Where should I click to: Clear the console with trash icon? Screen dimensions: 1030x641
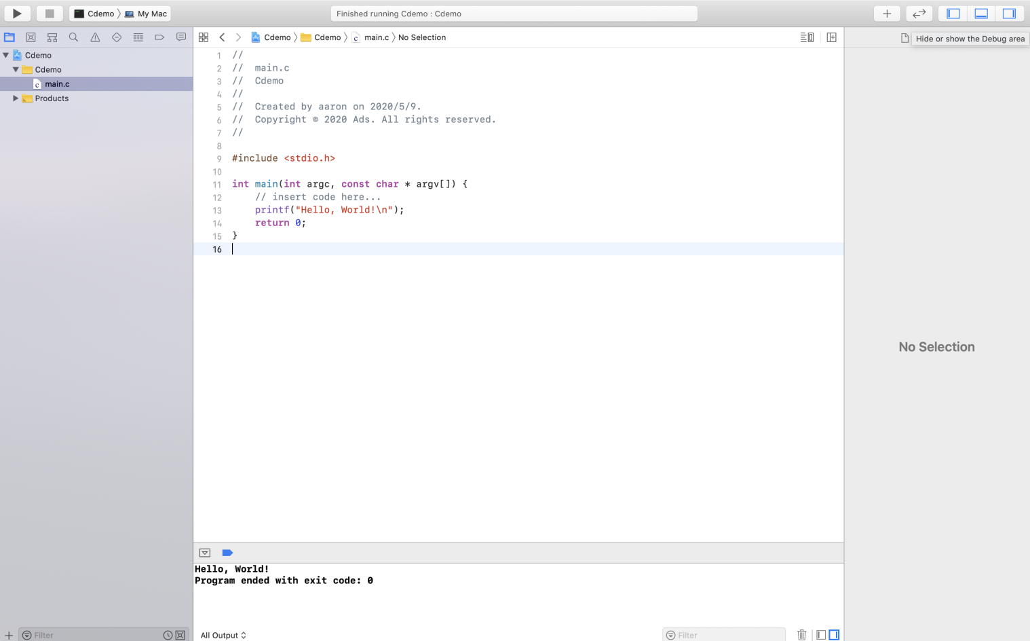[x=801, y=635]
